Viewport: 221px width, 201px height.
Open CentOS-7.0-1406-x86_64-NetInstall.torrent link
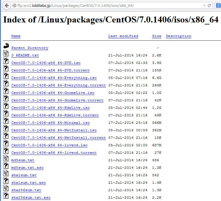59,138
